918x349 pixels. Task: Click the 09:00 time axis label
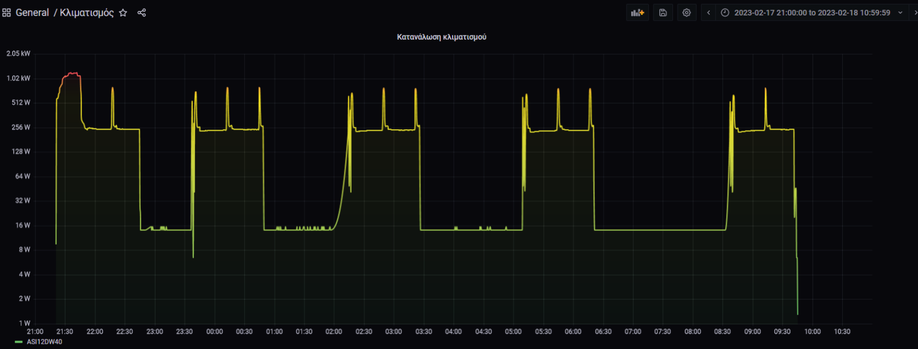[x=753, y=332]
